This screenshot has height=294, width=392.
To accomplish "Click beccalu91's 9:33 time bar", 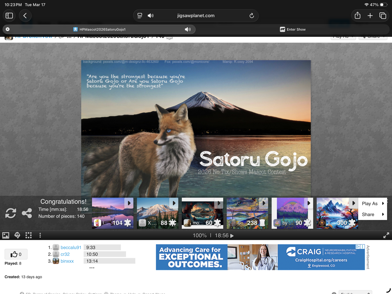I will click(102, 247).
